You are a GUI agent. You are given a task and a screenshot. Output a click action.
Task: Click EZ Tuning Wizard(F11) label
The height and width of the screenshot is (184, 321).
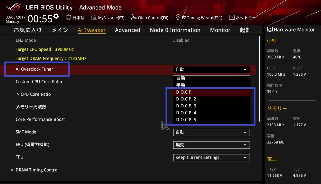pos(202,18)
